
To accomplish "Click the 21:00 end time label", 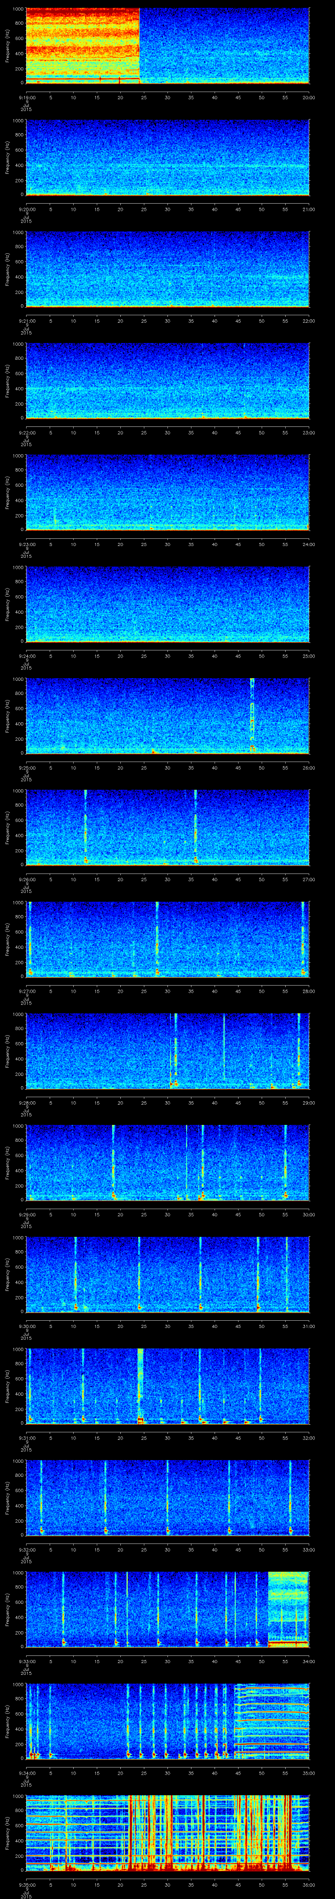I will (x=309, y=209).
